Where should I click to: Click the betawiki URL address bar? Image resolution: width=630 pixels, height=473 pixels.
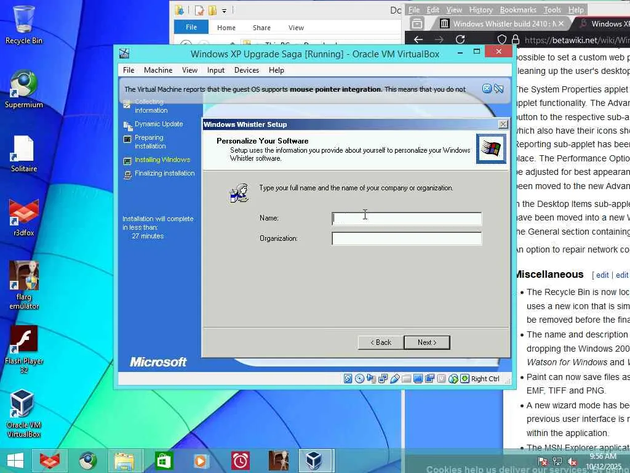pyautogui.click(x=576, y=40)
